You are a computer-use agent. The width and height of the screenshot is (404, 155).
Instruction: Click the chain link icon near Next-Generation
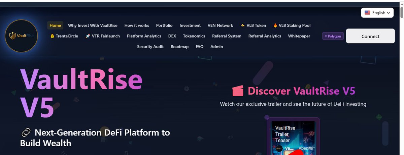click(26, 133)
